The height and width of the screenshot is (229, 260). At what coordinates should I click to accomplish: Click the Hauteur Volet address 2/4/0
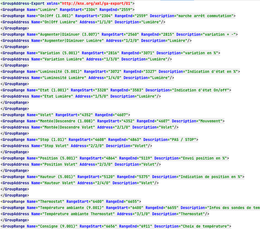click(x=102, y=183)
